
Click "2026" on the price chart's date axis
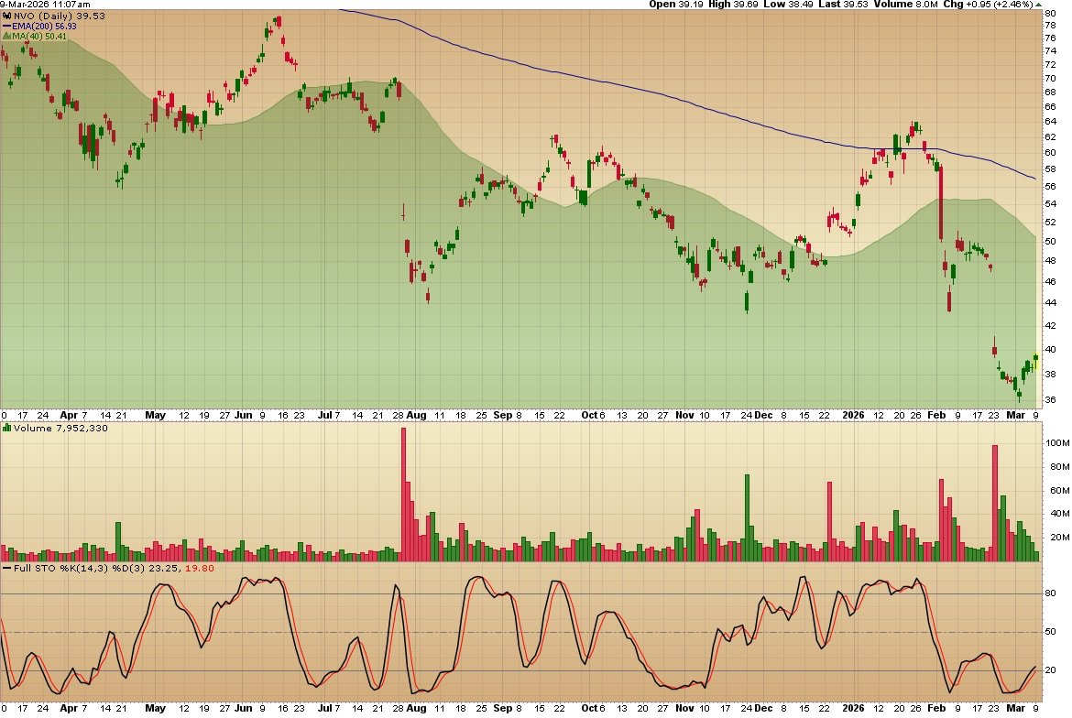853,416
